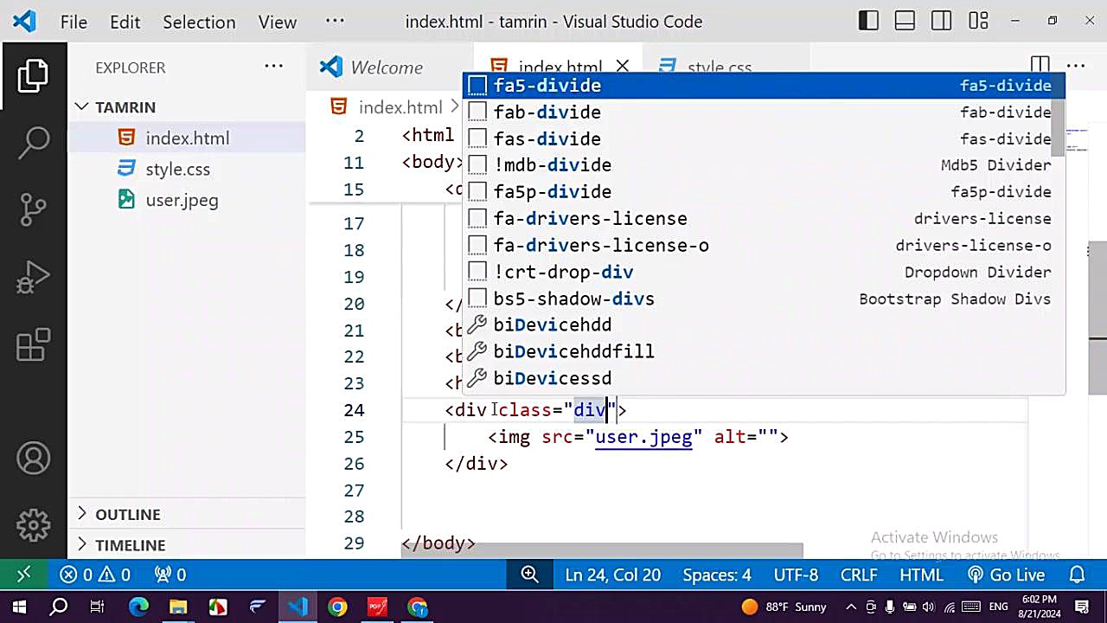1107x623 pixels.
Task: Open index.html in Explorer tree
Action: click(187, 138)
